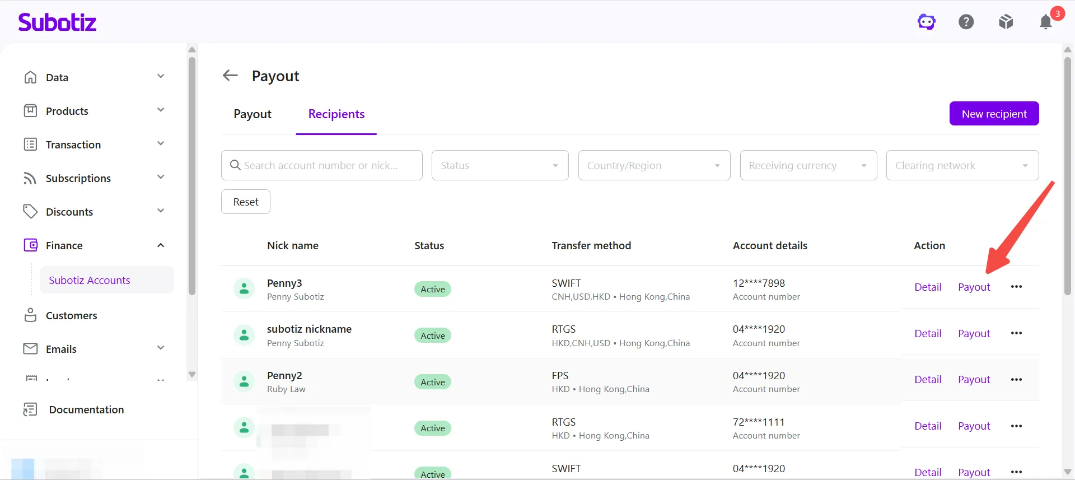Viewport: 1075px width, 480px height.
Task: Click the Subscriptions feed icon
Action: [x=30, y=178]
